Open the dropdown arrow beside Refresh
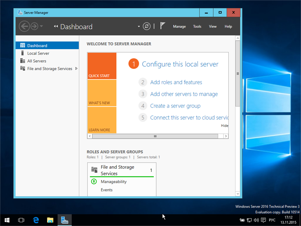 pos(139,26)
